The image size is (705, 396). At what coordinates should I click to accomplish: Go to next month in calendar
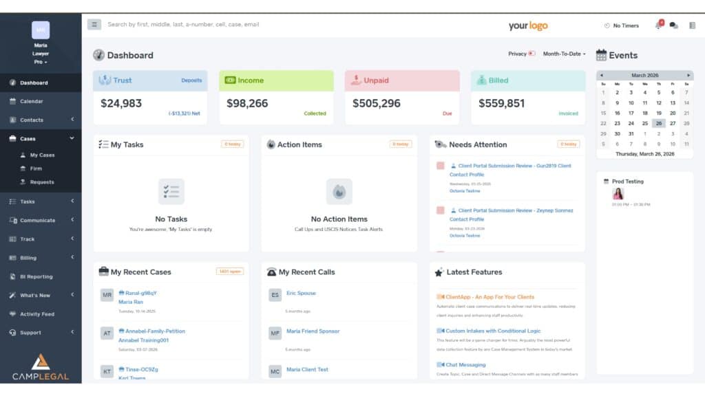click(x=688, y=76)
